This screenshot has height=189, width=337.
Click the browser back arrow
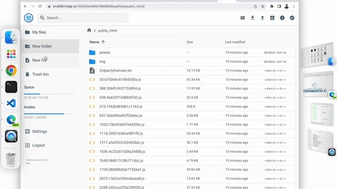(26, 6)
